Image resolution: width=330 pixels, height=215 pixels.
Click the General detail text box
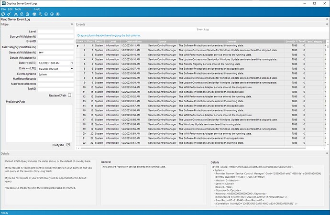point(154,184)
